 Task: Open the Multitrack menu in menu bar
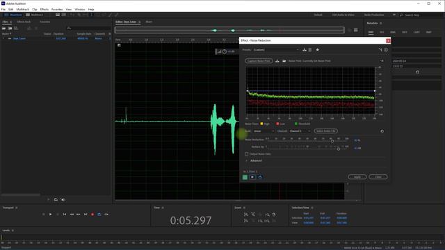pos(22,9)
